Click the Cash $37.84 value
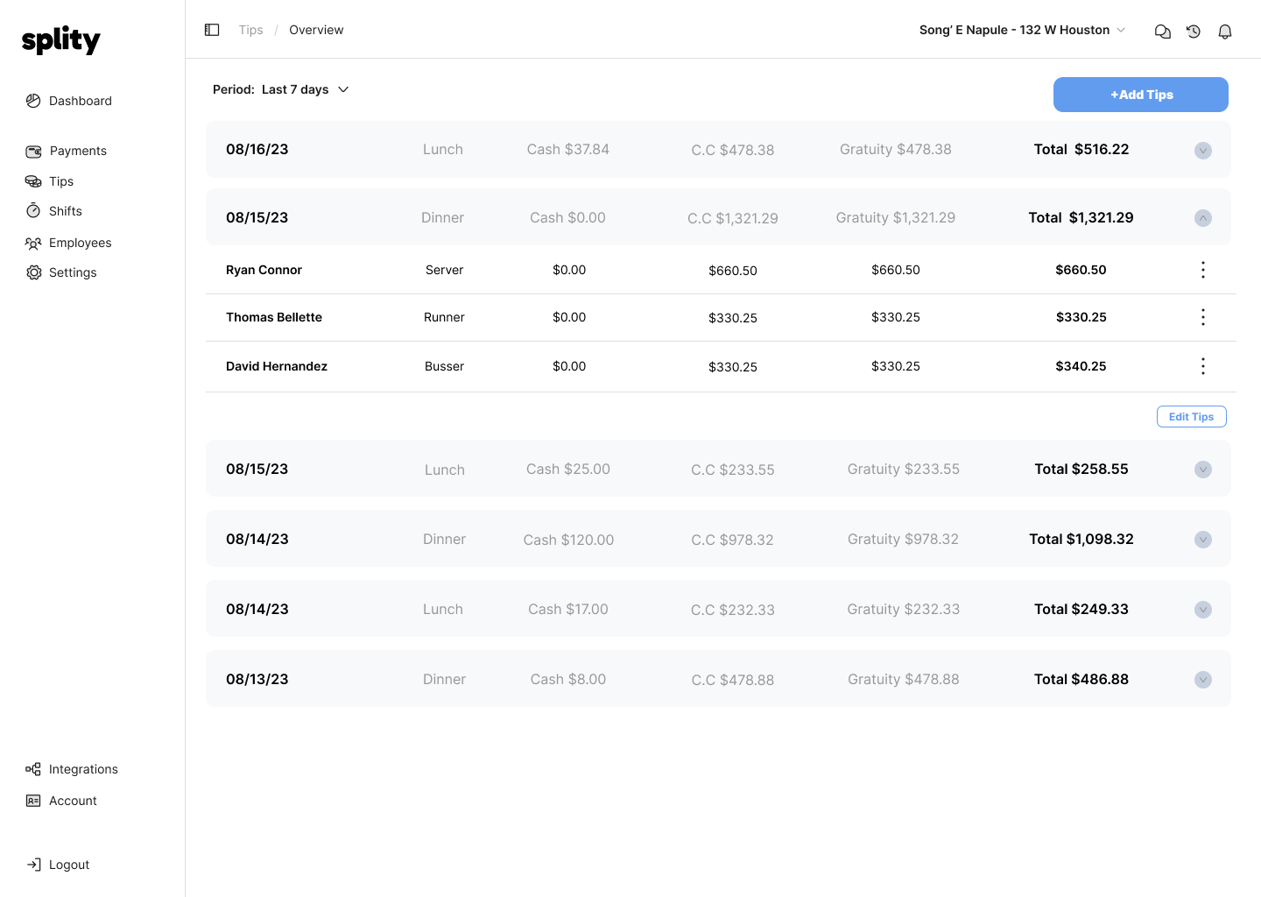The height and width of the screenshot is (897, 1261). pyautogui.click(x=568, y=149)
